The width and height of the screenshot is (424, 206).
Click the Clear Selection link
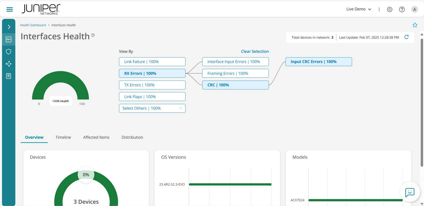(255, 51)
